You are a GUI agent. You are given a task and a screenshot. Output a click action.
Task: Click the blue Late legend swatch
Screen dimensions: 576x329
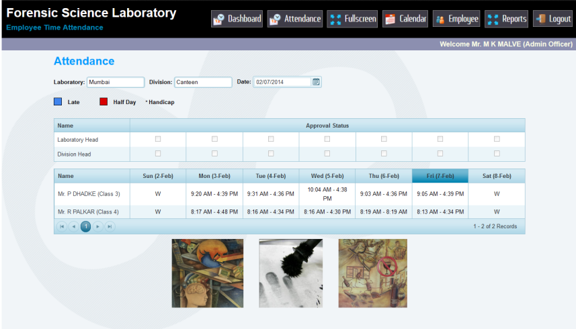pos(58,101)
